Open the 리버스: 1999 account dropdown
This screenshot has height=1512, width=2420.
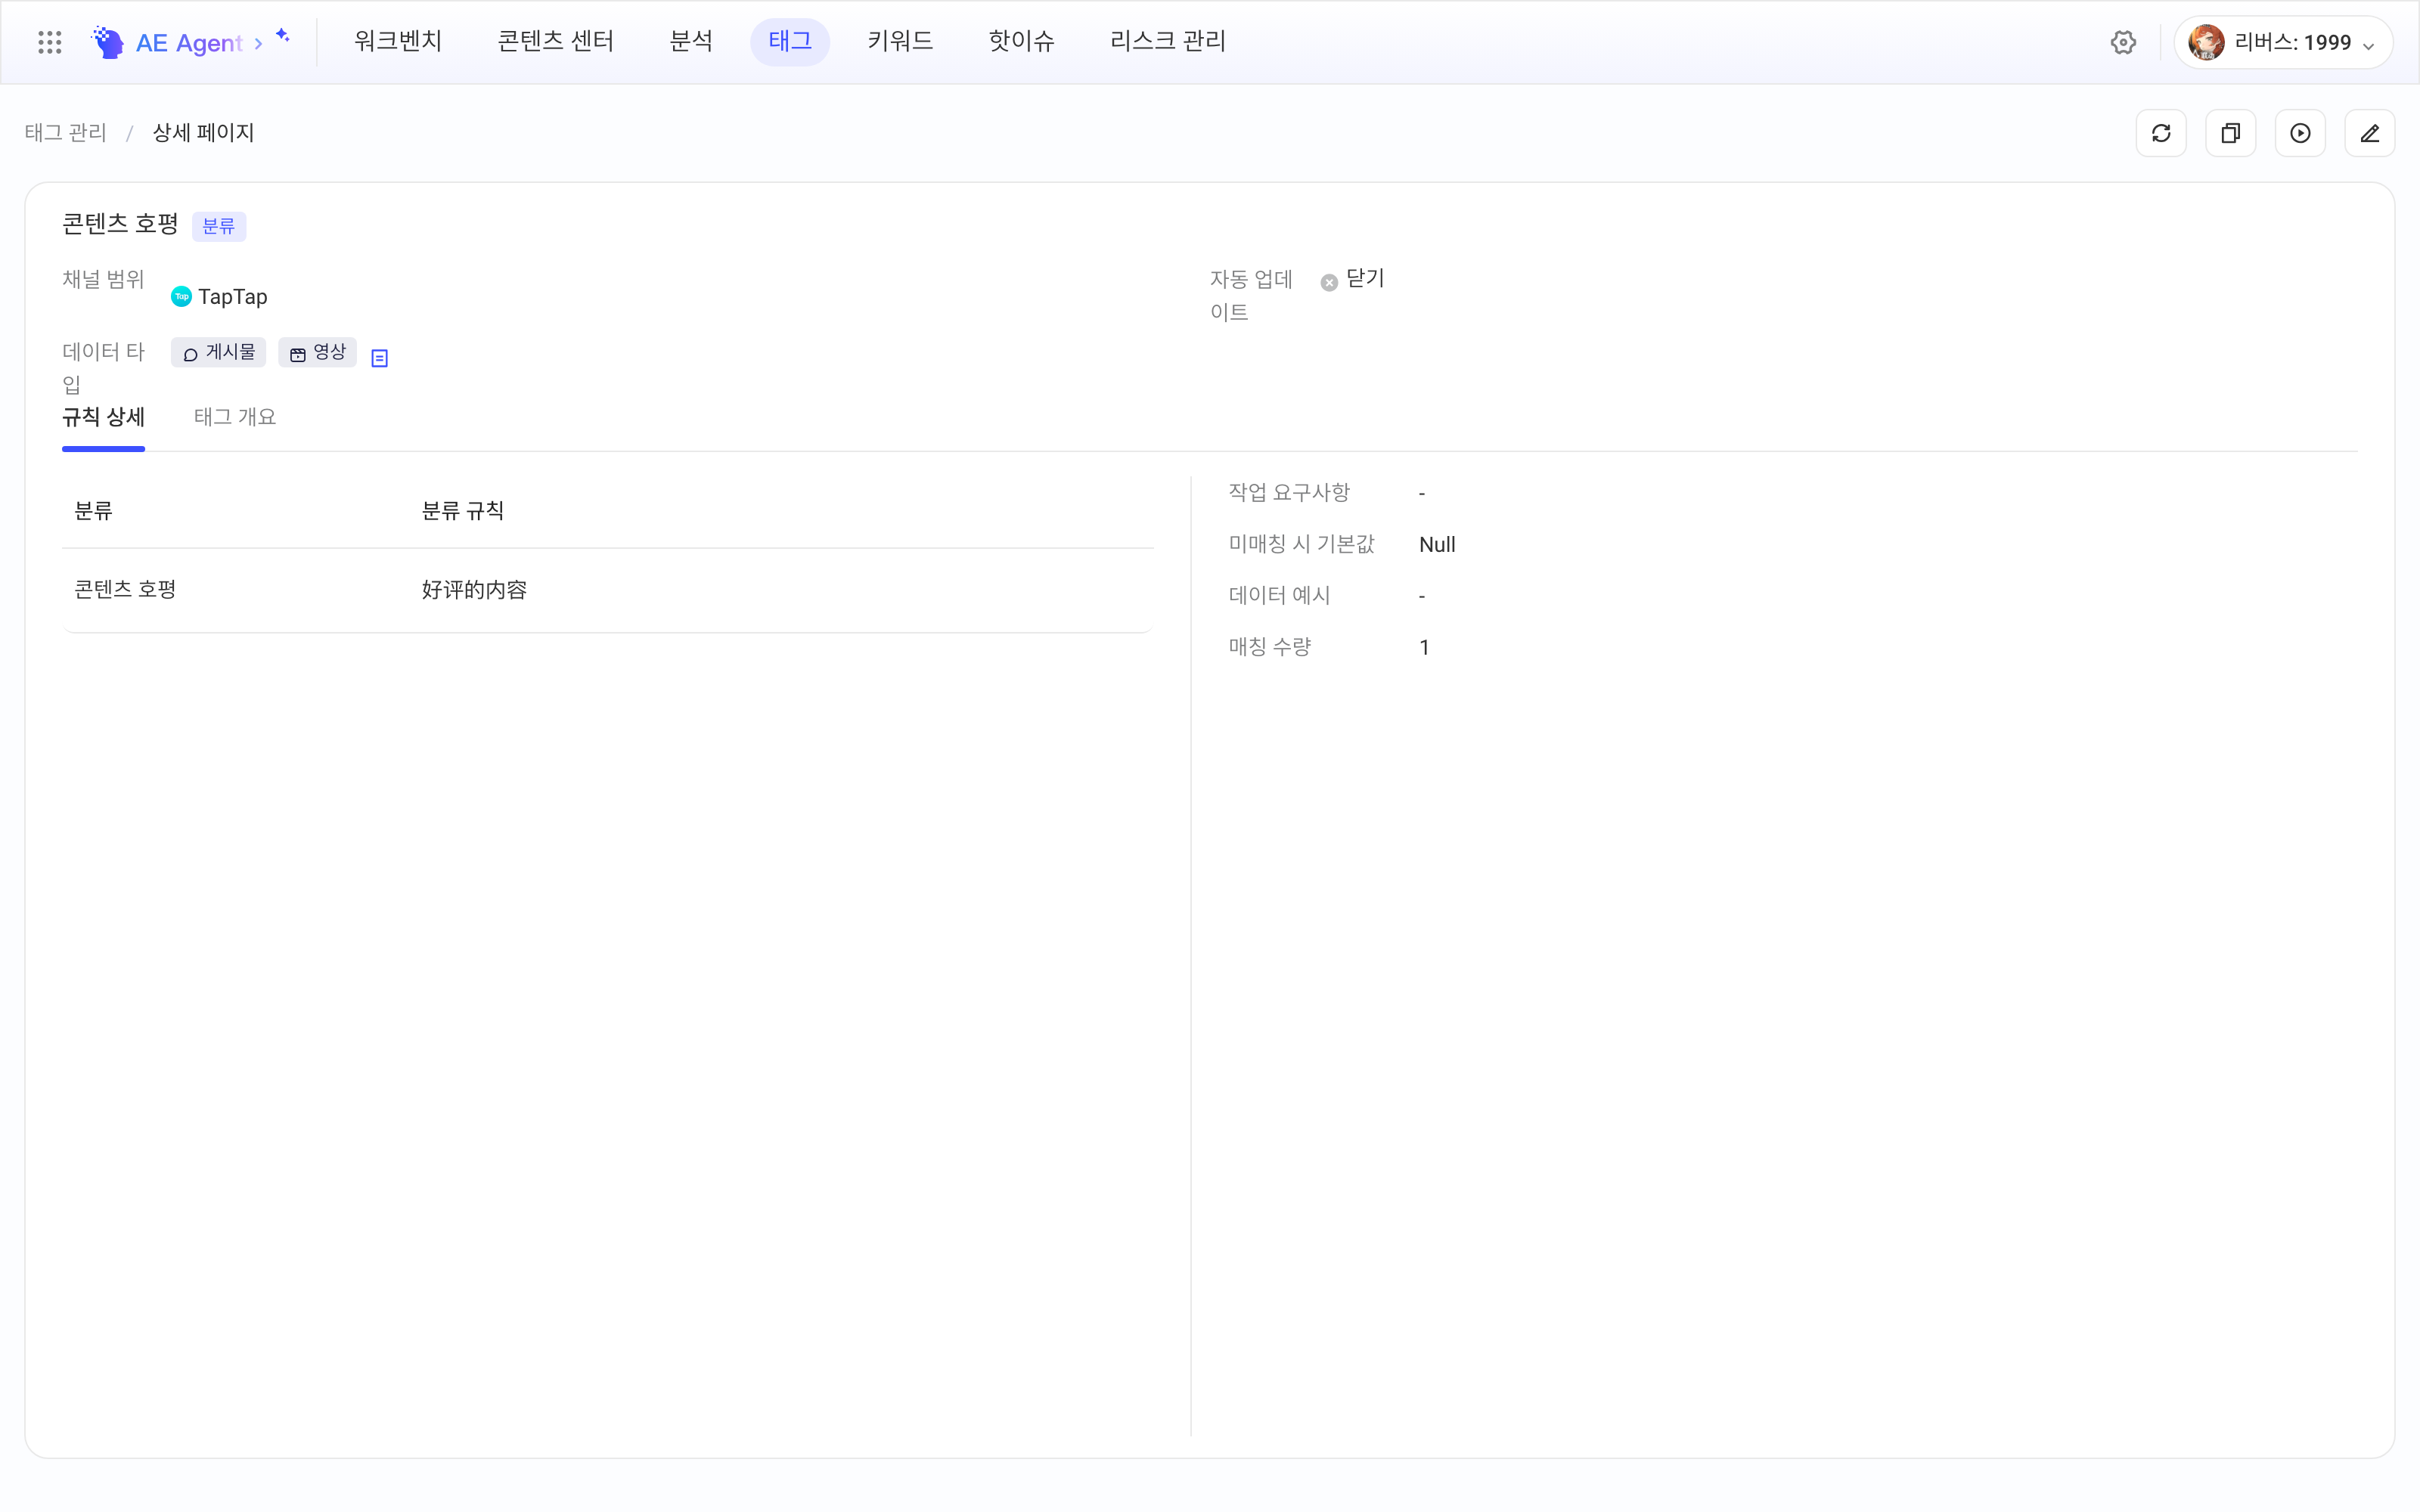click(2283, 42)
